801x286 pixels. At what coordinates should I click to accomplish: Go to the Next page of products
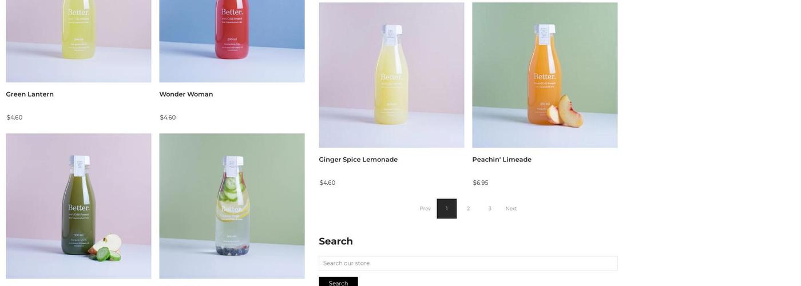[x=511, y=209]
